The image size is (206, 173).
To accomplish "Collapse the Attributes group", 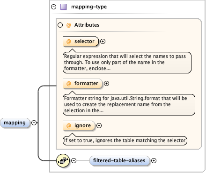I will 60,25.
